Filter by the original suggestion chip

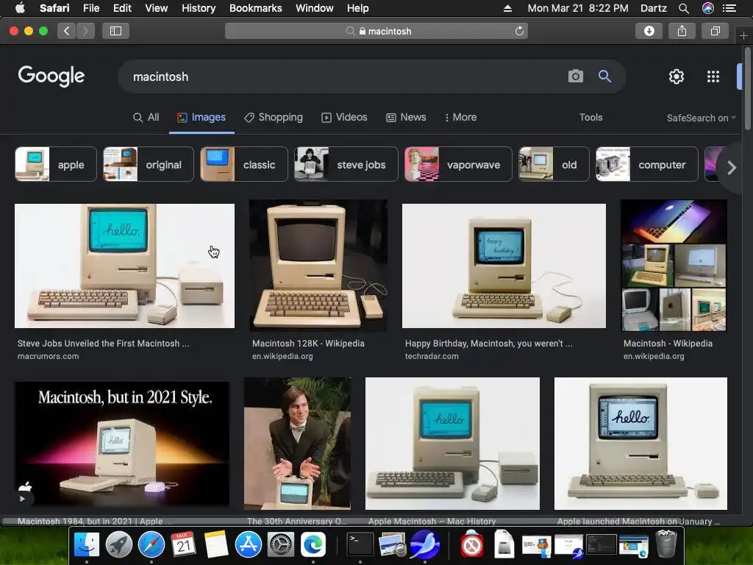(149, 164)
